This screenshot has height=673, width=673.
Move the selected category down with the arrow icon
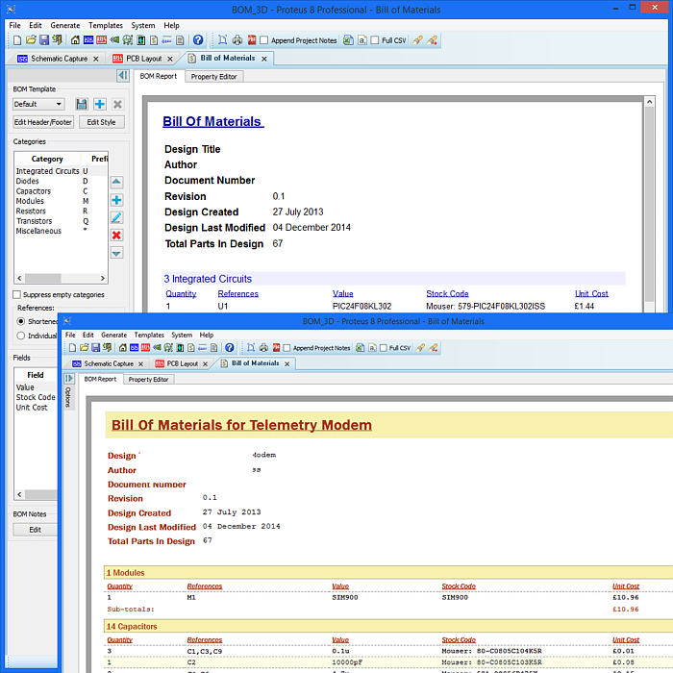tap(116, 253)
